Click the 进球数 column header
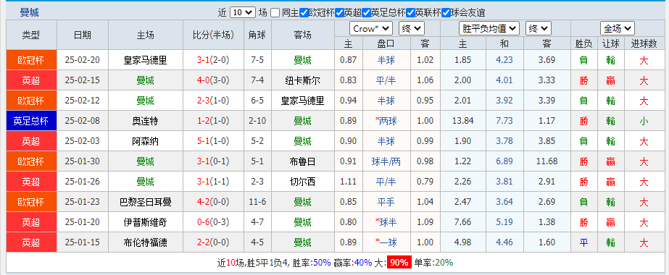Image resolution: width=669 pixels, height=275 pixels. click(x=644, y=43)
